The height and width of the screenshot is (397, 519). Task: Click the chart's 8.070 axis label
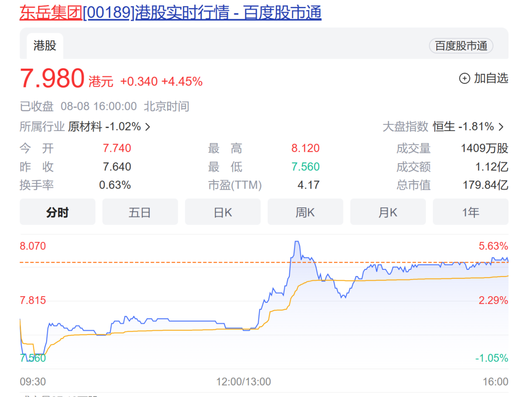click(33, 246)
